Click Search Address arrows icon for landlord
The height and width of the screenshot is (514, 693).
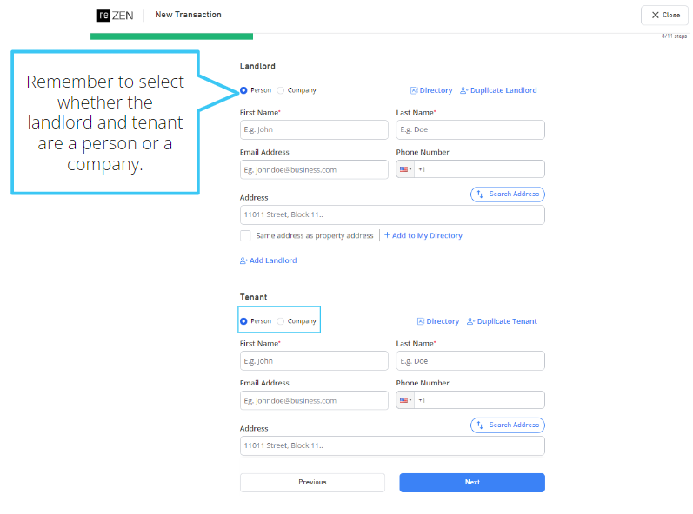(x=480, y=194)
